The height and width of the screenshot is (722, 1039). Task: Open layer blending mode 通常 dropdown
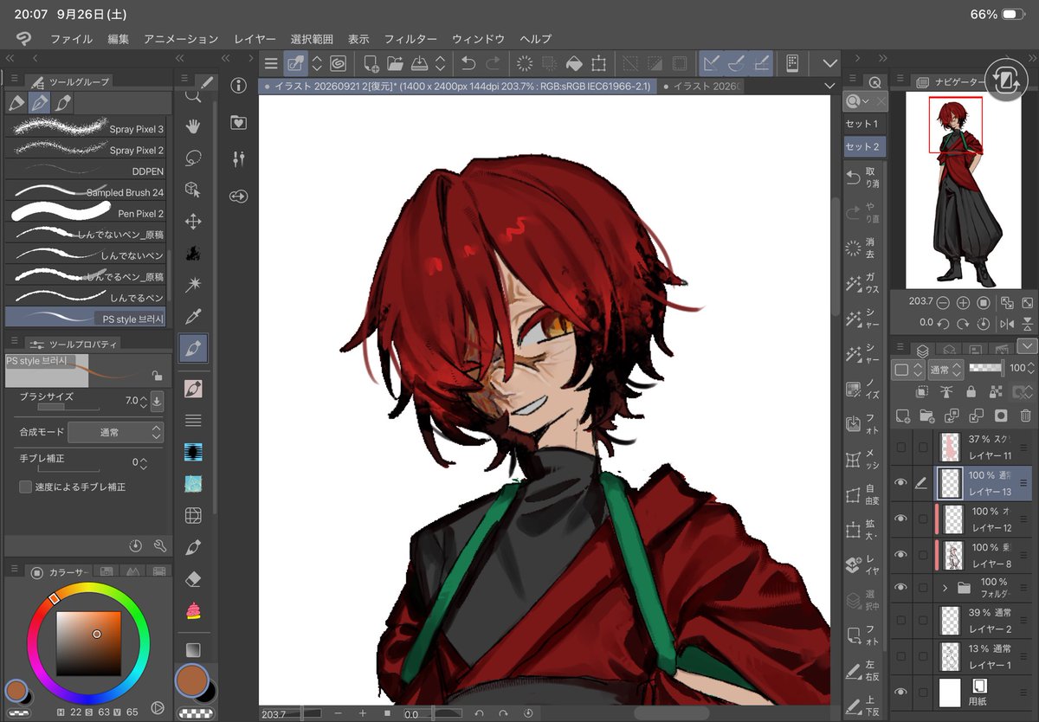pyautogui.click(x=945, y=370)
